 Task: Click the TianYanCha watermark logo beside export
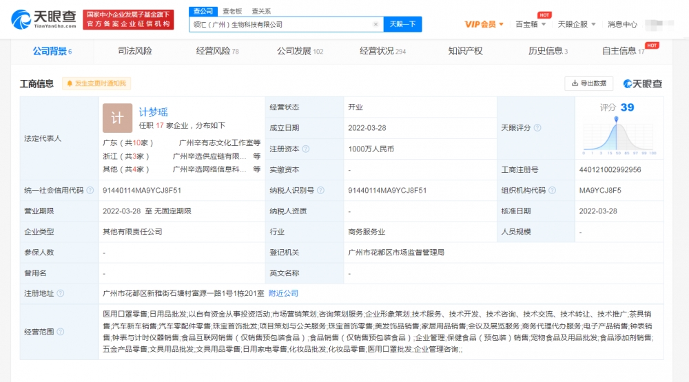(643, 83)
